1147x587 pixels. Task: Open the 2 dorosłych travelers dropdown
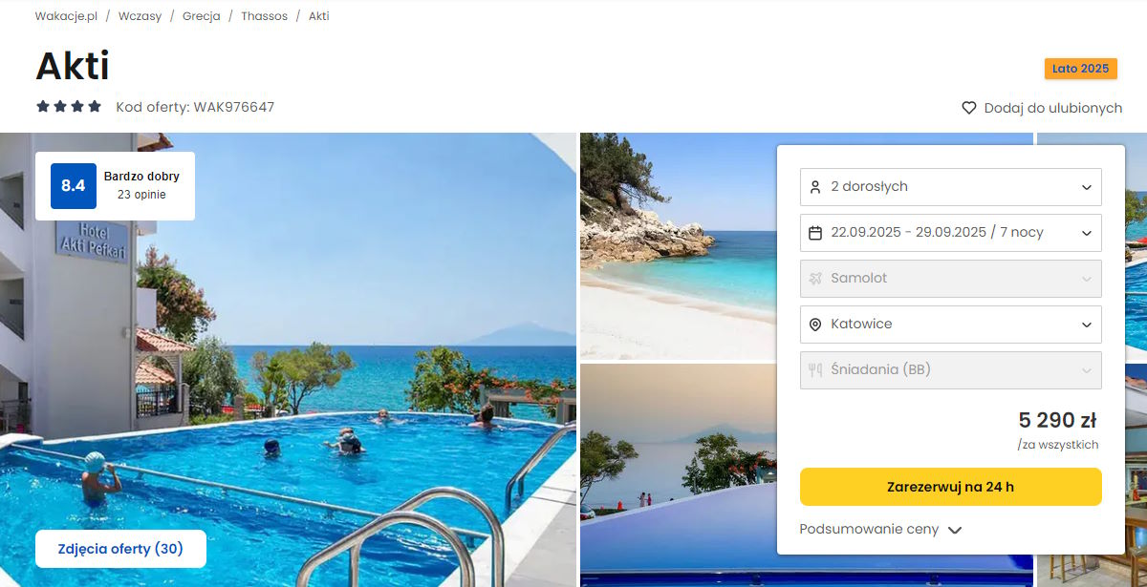click(x=951, y=187)
